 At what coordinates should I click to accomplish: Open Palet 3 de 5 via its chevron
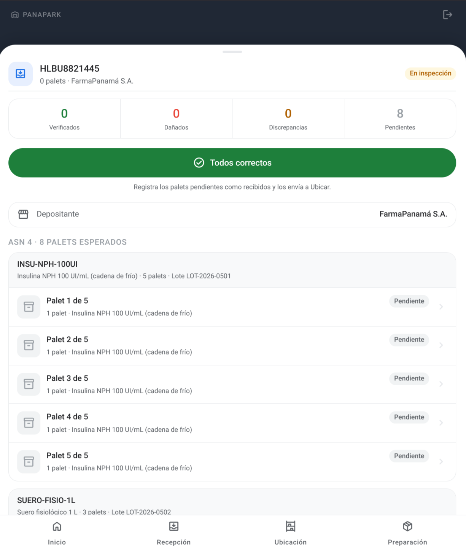[x=441, y=384]
